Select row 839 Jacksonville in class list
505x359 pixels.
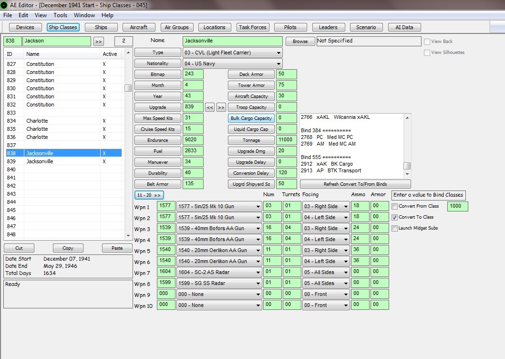[x=64, y=161]
